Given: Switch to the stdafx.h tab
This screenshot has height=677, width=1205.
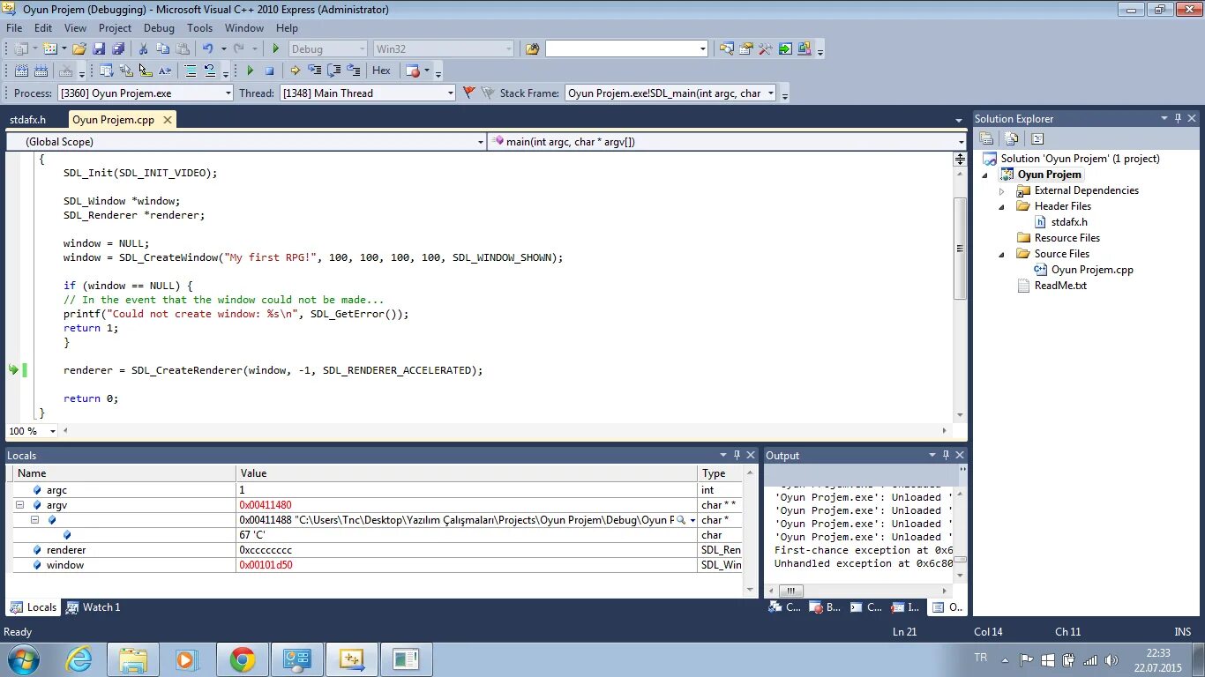Looking at the screenshot, I should 27,119.
